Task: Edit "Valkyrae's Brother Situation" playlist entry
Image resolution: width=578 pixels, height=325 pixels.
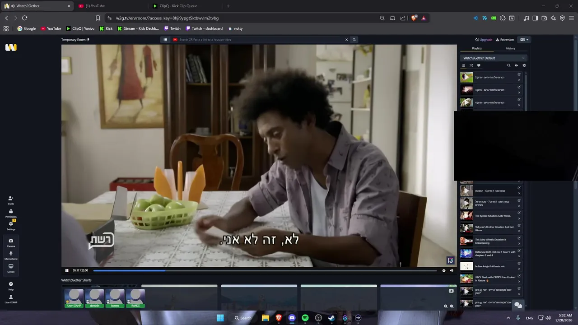Action: tap(519, 226)
